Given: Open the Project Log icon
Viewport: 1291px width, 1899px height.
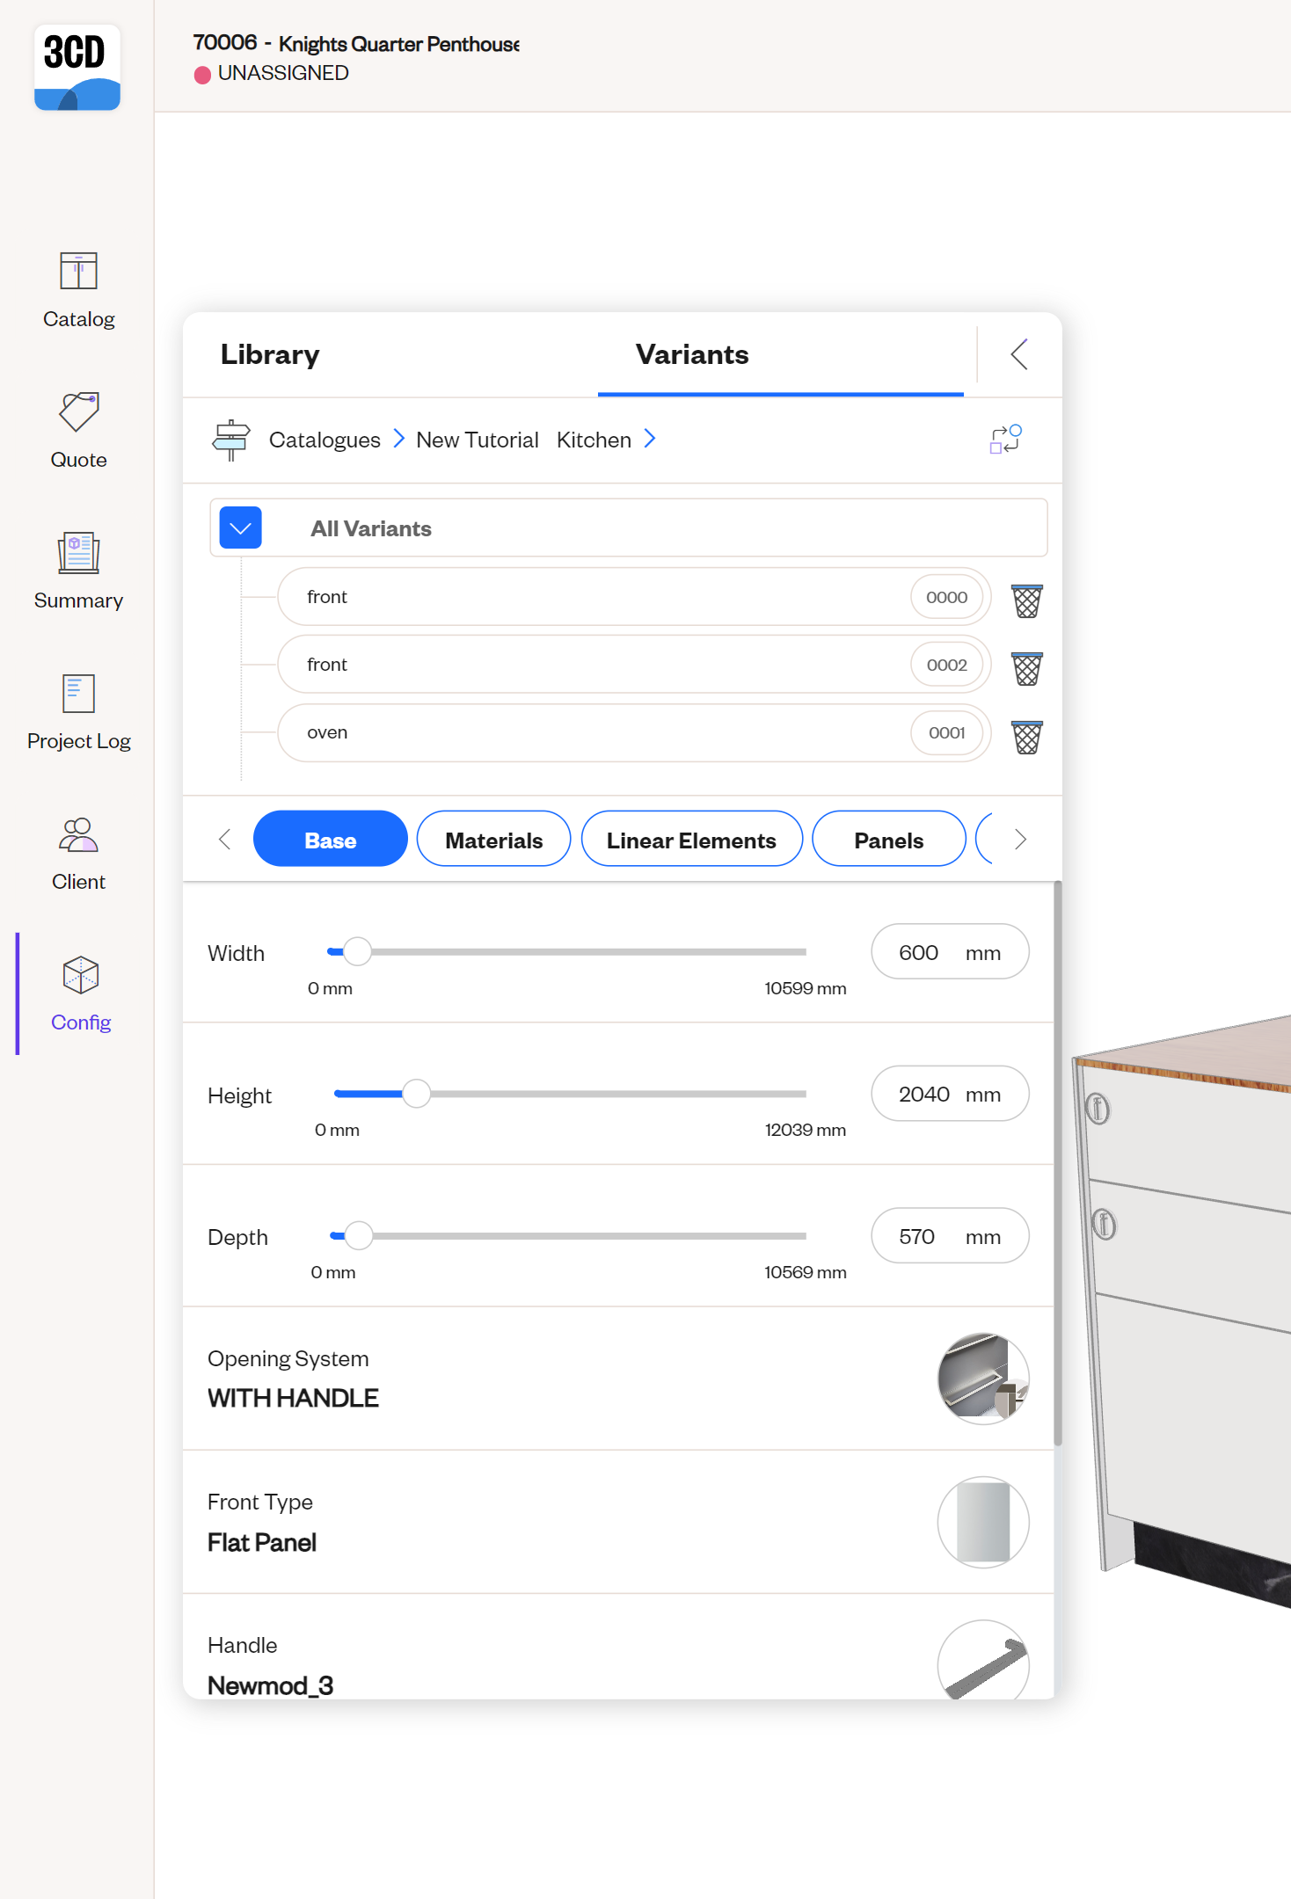Looking at the screenshot, I should pos(78,695).
